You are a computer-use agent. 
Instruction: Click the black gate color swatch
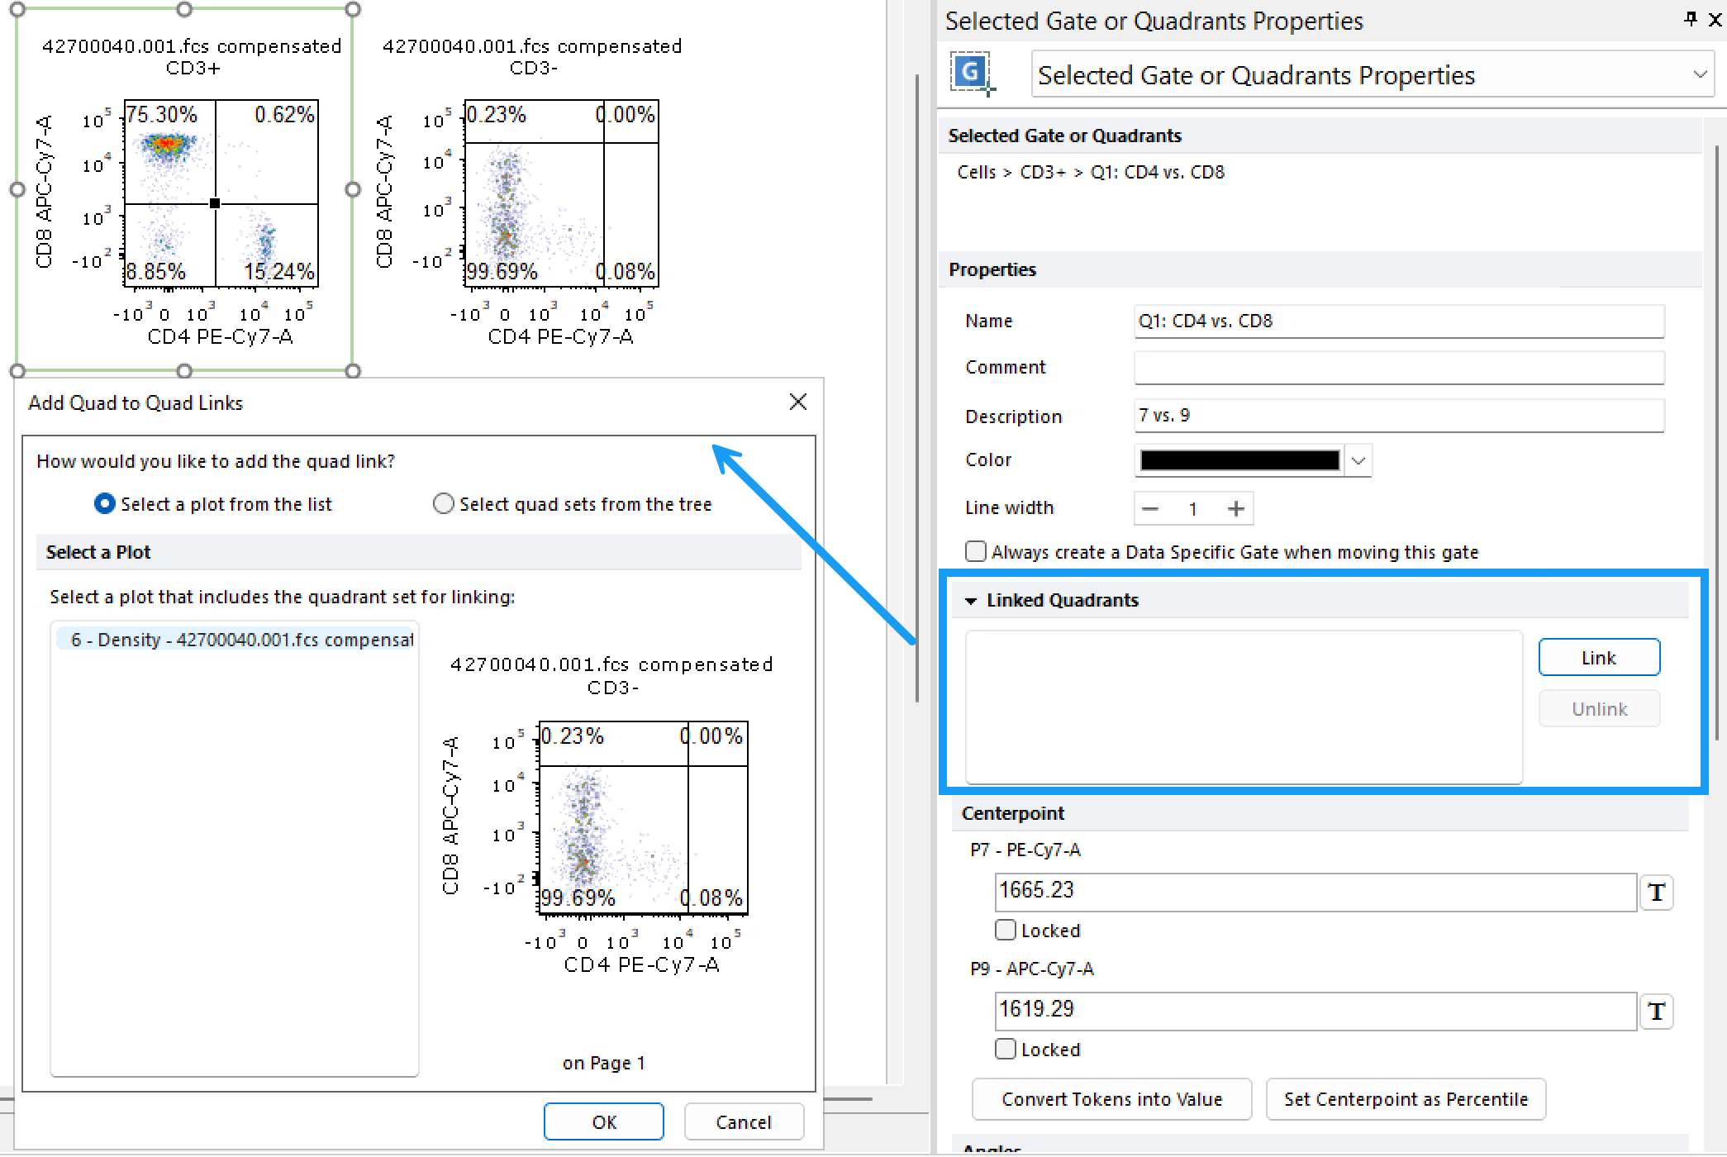tap(1237, 460)
